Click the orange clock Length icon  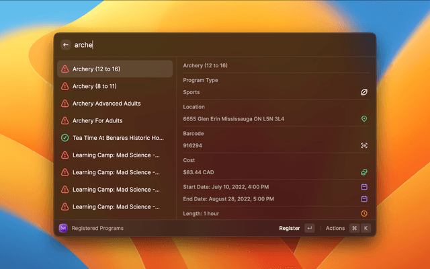pos(364,213)
